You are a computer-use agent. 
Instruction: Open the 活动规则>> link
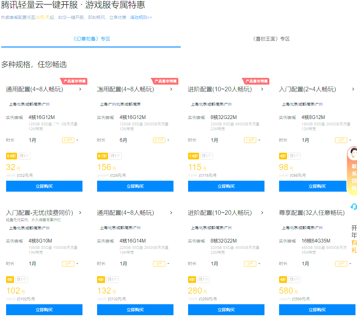(141, 18)
